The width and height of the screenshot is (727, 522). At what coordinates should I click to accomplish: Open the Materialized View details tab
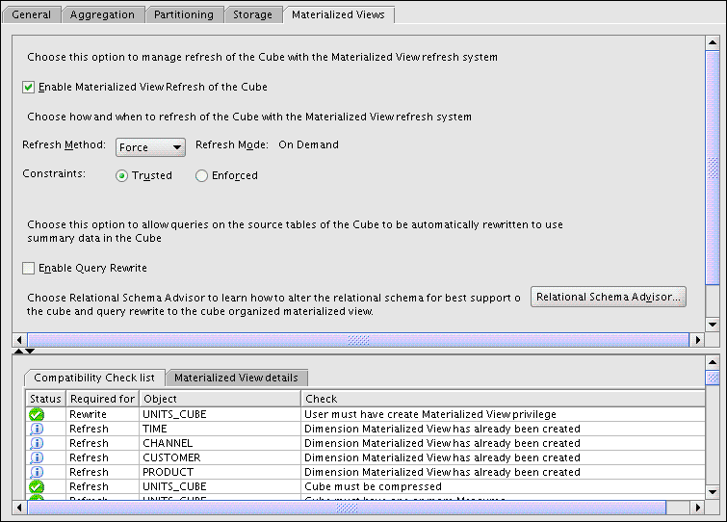pos(236,378)
